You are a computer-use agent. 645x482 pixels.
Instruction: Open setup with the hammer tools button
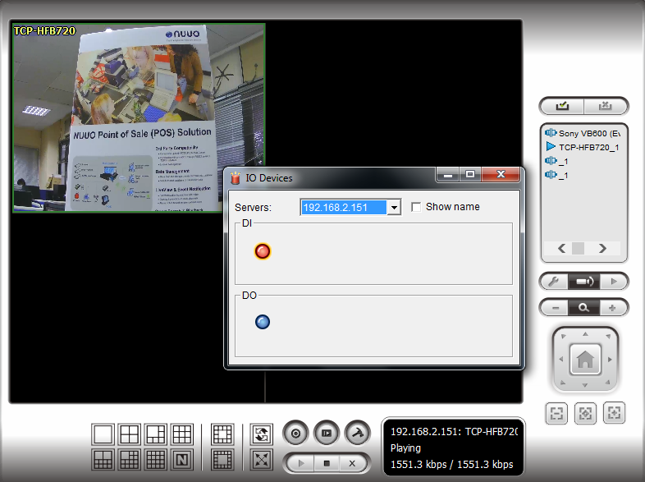pyautogui.click(x=357, y=433)
